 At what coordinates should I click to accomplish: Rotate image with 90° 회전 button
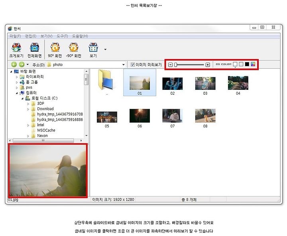point(55,50)
